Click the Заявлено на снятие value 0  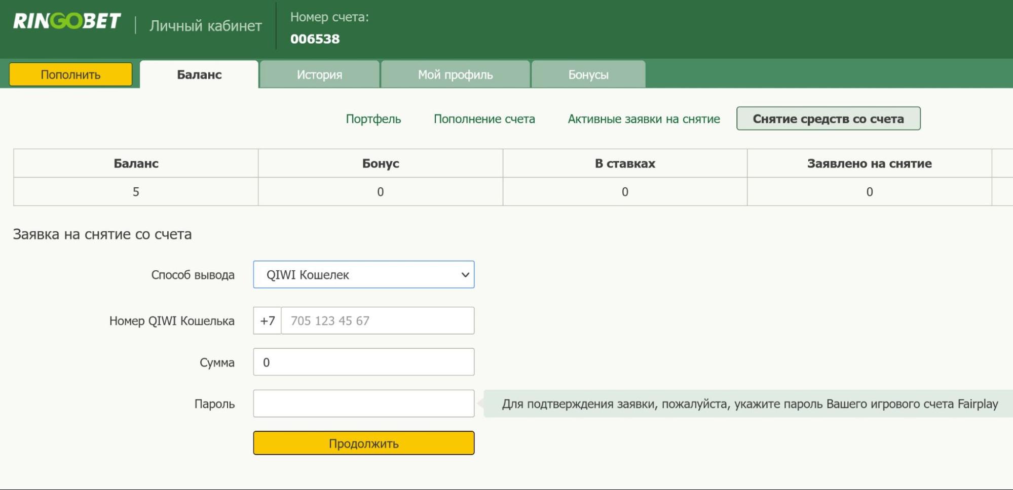(x=870, y=192)
